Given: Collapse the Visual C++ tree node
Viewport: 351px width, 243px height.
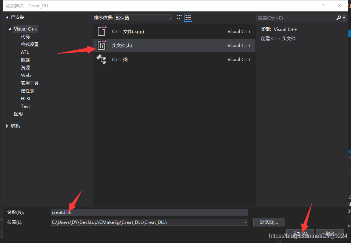Looking at the screenshot, I should (x=10, y=29).
